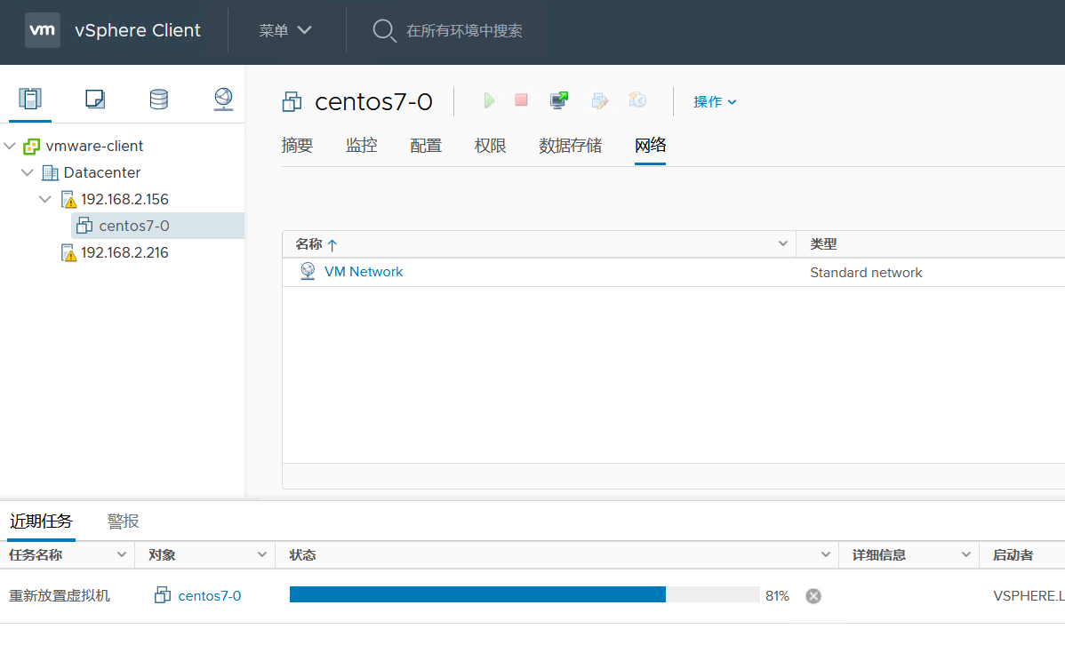
Task: Open the 名称 column filter chevron
Action: pyautogui.click(x=782, y=243)
